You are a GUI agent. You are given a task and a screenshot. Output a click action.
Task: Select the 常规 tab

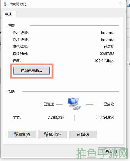[x=8, y=14]
